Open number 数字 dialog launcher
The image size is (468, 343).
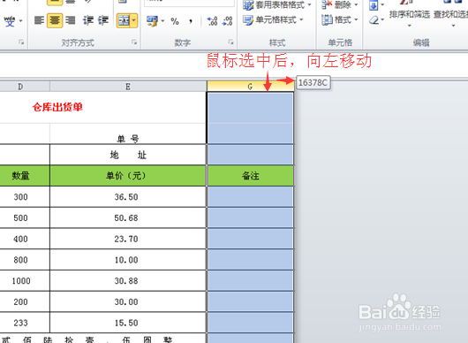[230, 42]
